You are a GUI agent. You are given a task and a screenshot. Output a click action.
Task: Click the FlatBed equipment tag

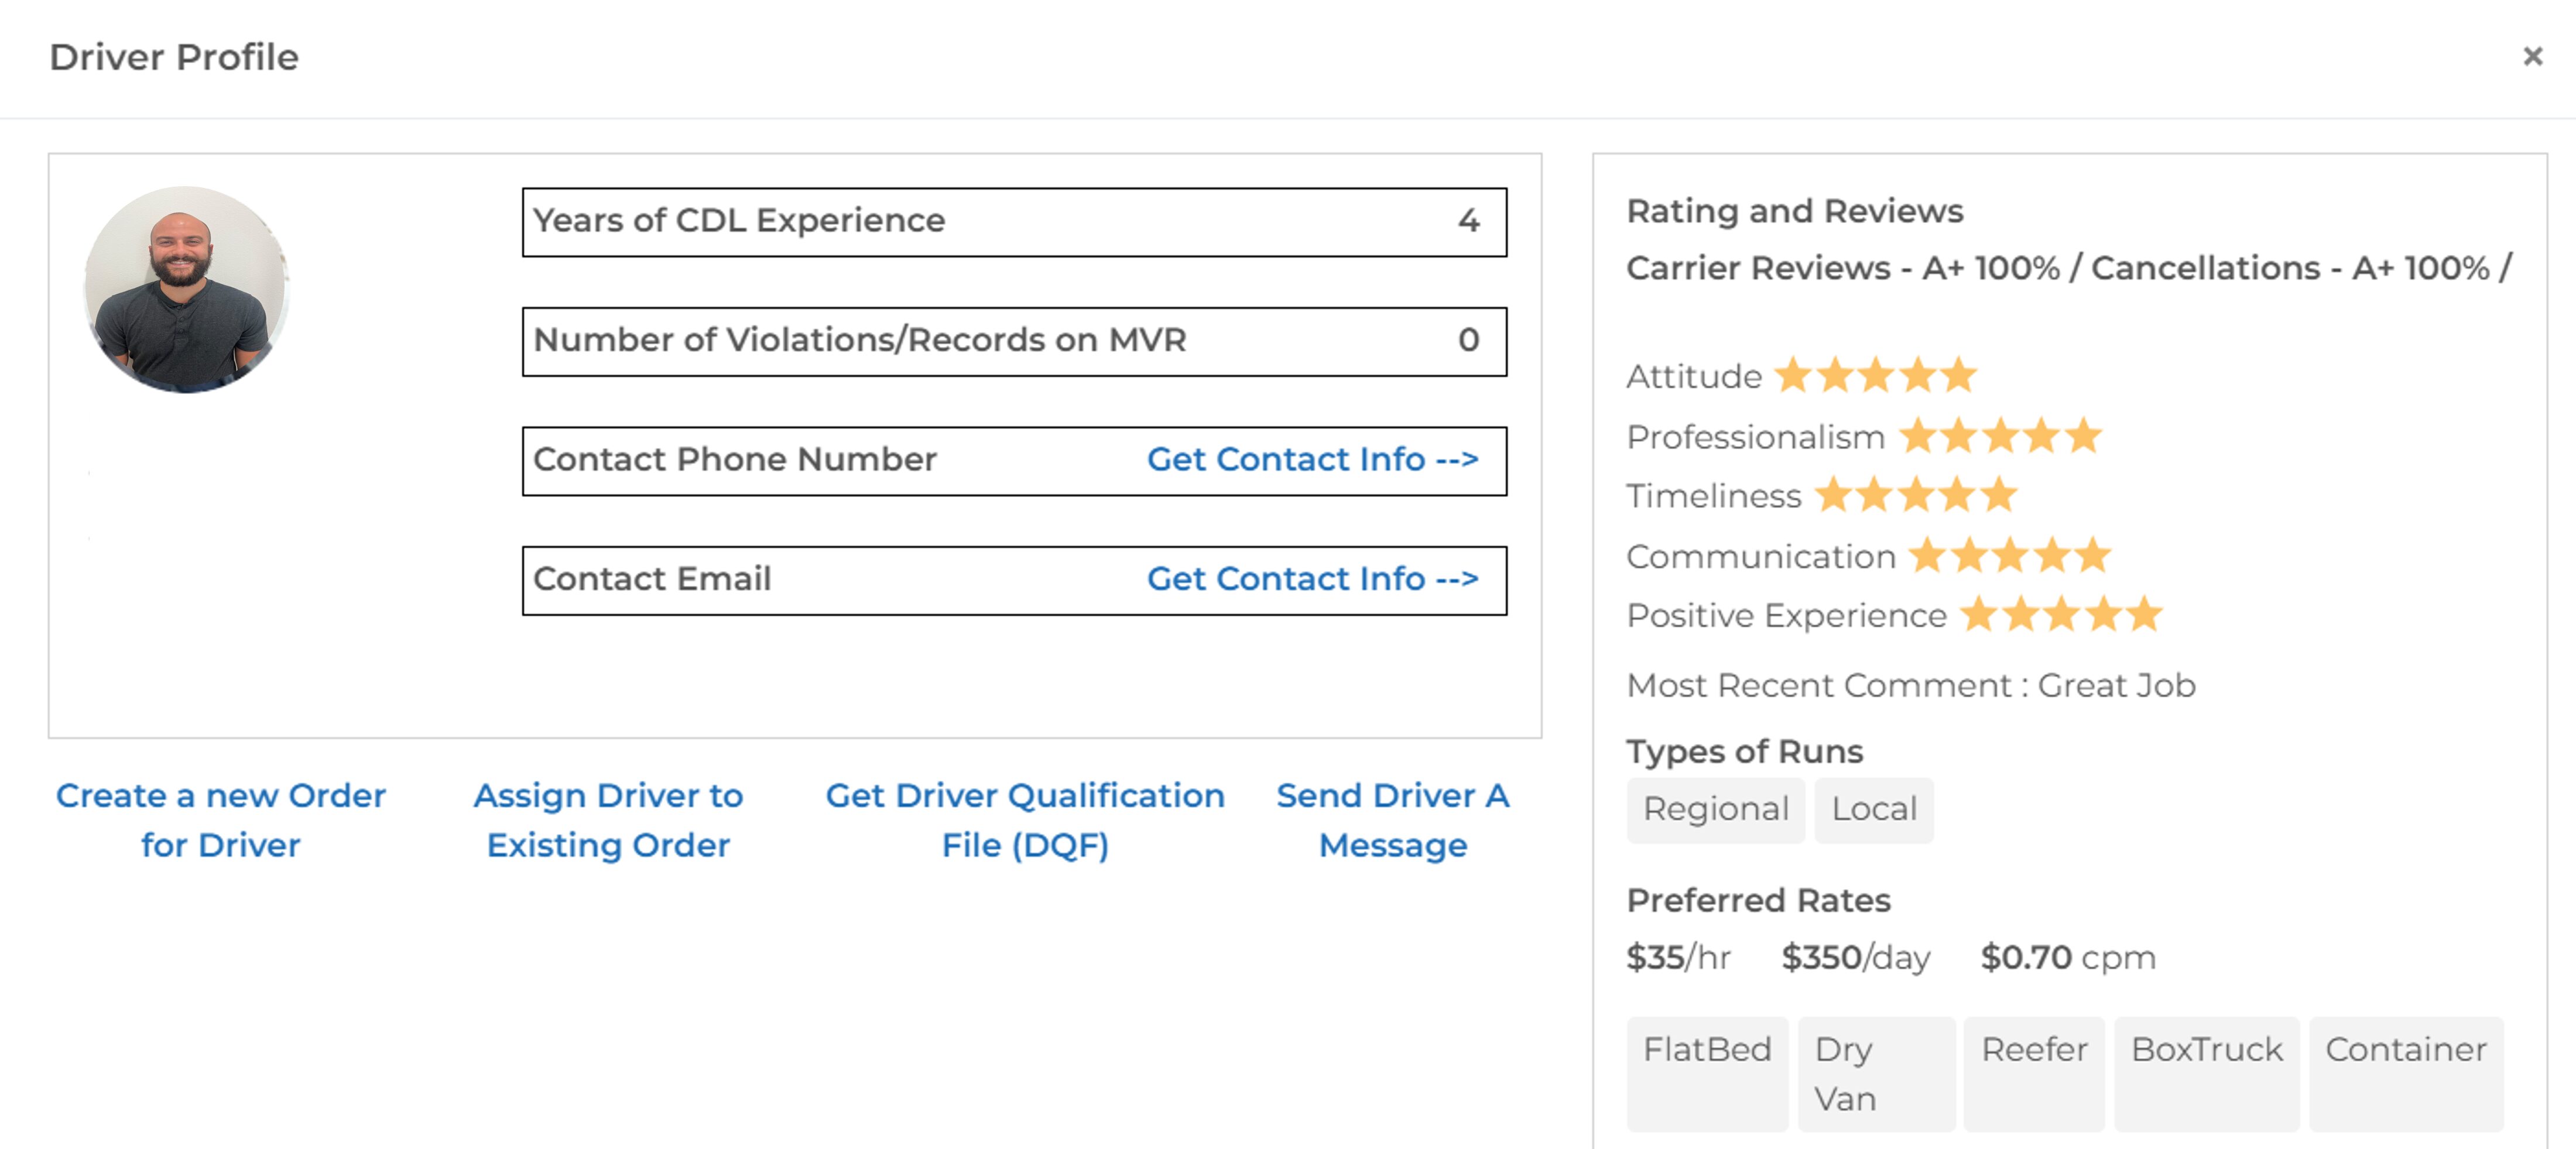coord(1707,1073)
